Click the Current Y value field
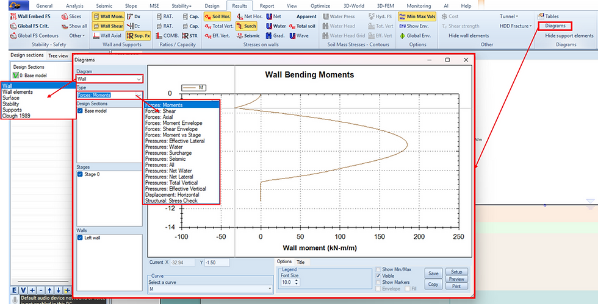 [x=217, y=262]
